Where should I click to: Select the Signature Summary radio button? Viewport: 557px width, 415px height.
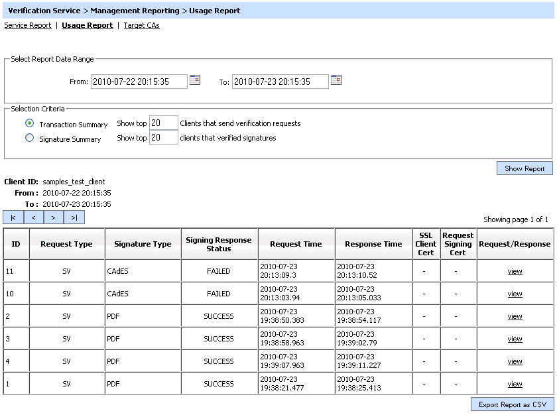point(29,138)
